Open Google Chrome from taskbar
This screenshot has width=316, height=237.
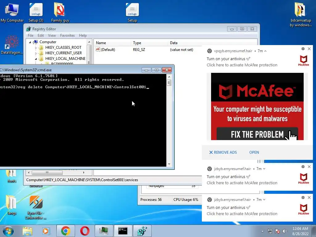click(65, 231)
